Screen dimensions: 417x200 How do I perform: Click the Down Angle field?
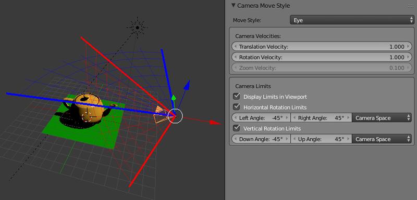(x=261, y=139)
